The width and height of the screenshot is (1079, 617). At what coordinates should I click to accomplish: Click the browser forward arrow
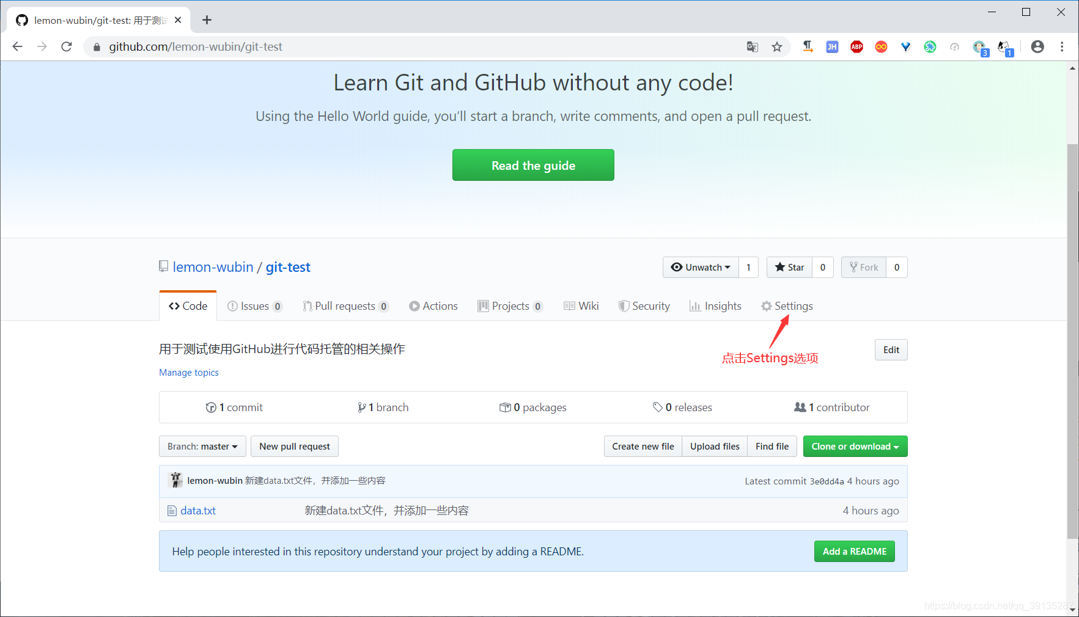pos(42,46)
